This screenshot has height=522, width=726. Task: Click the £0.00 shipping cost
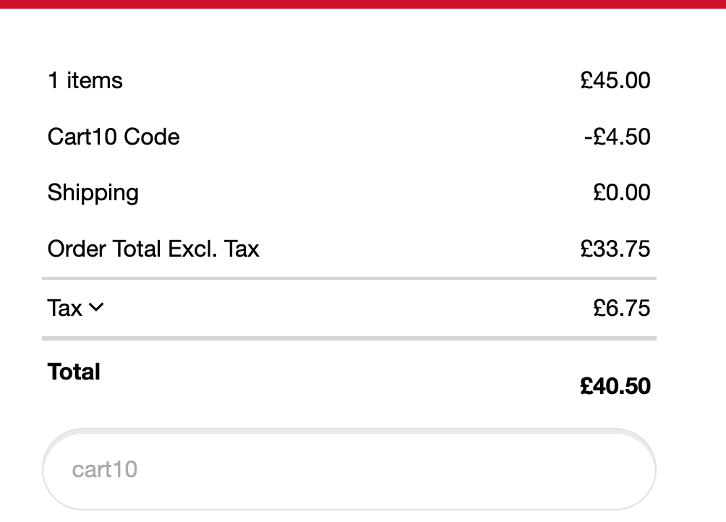coord(622,192)
